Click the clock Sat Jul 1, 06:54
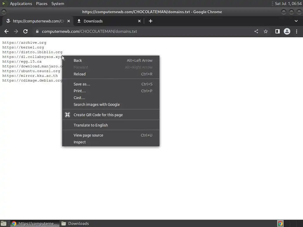The width and height of the screenshot is (303, 227). (288, 4)
